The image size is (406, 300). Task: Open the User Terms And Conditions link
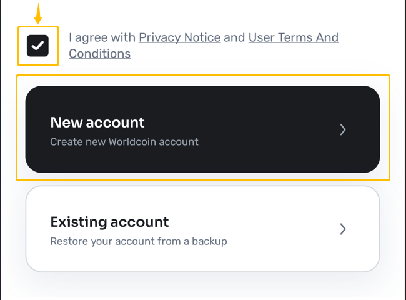pos(294,37)
